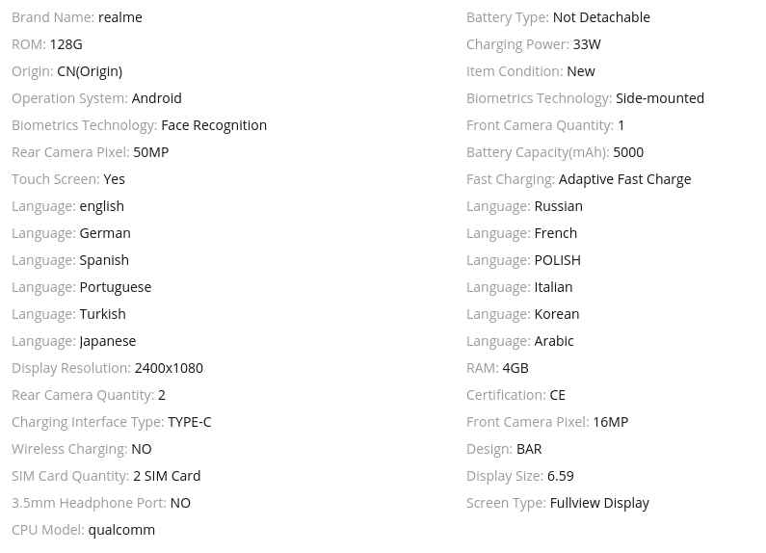Select the TYPE-C charging interface value
Viewport: 766px width, 553px height.
point(189,422)
